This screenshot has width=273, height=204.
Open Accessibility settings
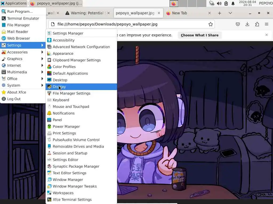(81, 40)
